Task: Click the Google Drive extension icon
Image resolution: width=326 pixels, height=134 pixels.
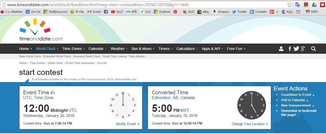Action: (x=314, y=5)
